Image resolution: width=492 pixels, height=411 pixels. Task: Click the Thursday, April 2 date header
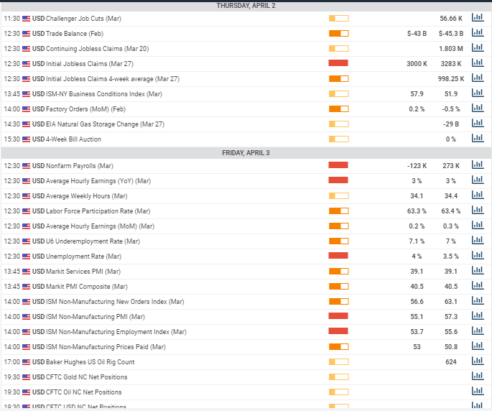[x=246, y=5]
